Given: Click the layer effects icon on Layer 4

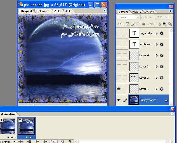Looking at the screenshot, I should [162, 55].
